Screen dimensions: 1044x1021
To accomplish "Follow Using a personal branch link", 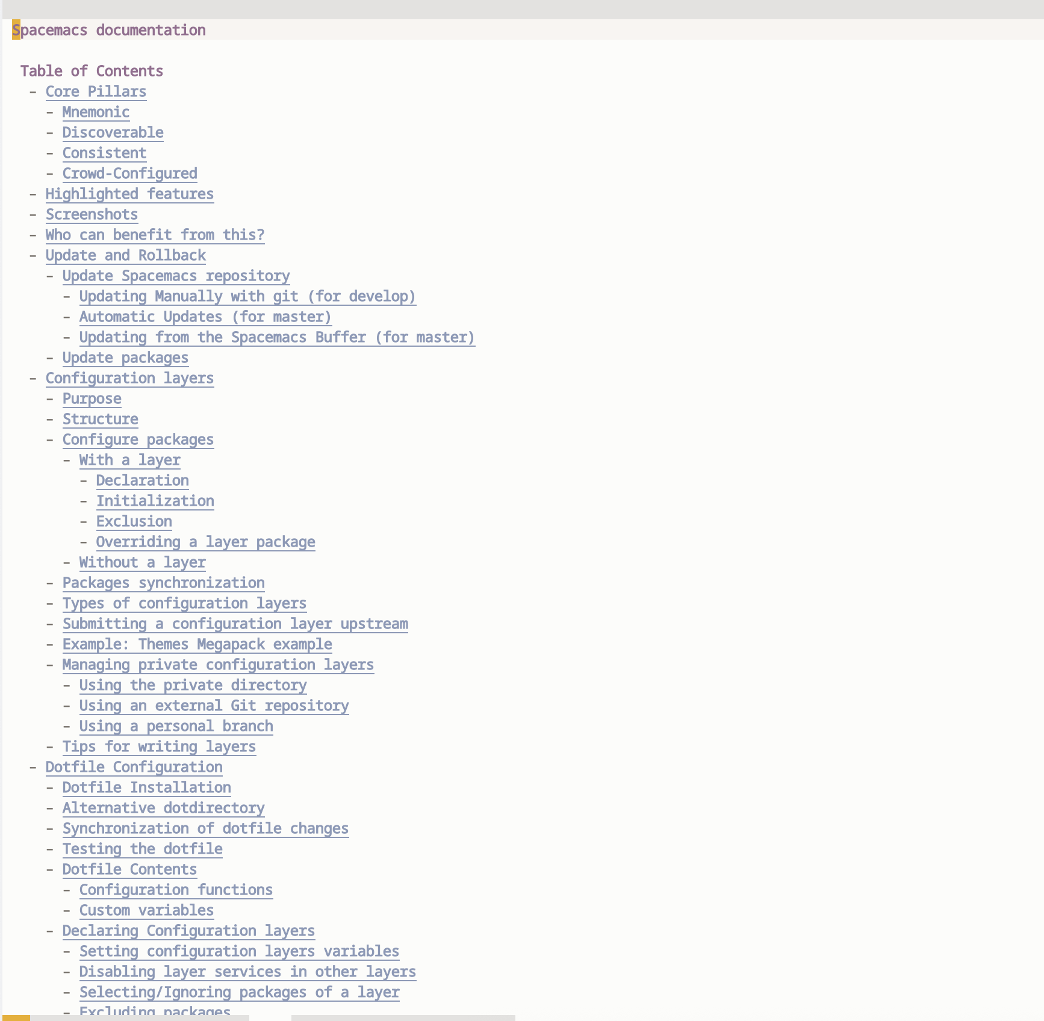I will 176,726.
